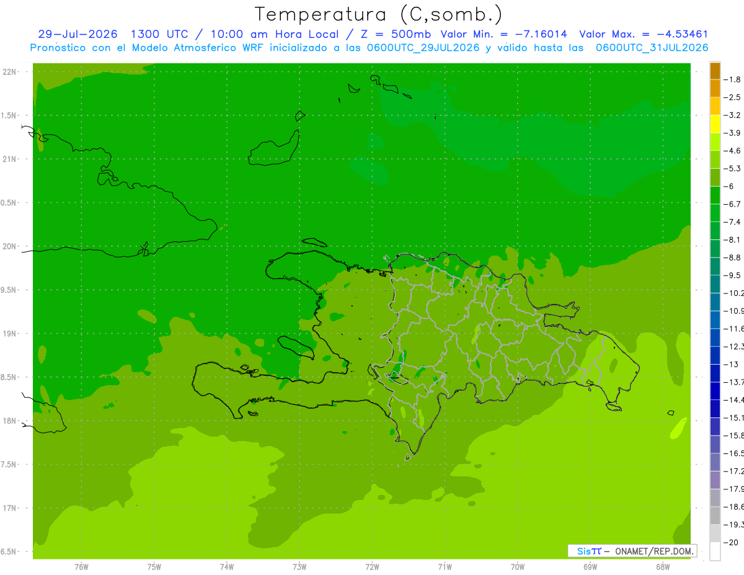Click the "Valor Min. = -7.16014" text

click(503, 34)
